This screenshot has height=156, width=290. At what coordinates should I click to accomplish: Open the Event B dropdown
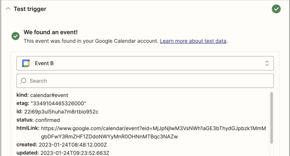click(x=145, y=63)
